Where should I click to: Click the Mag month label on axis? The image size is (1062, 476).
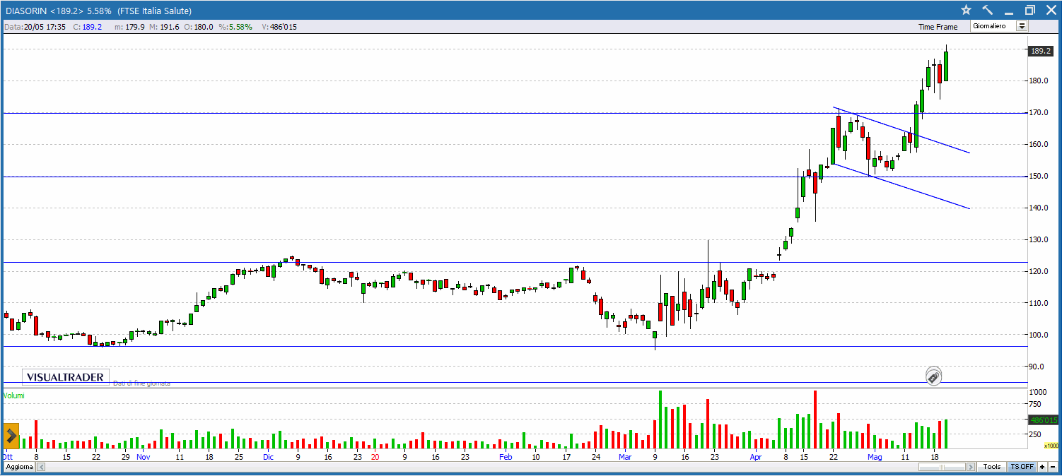[875, 457]
